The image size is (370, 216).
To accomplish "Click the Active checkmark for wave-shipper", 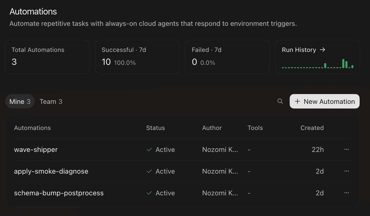I will coord(149,150).
